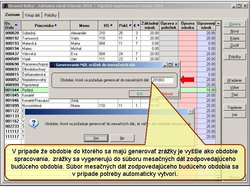Click the Priezvisko column header
Screen dimensions: 250x187
click(46, 25)
